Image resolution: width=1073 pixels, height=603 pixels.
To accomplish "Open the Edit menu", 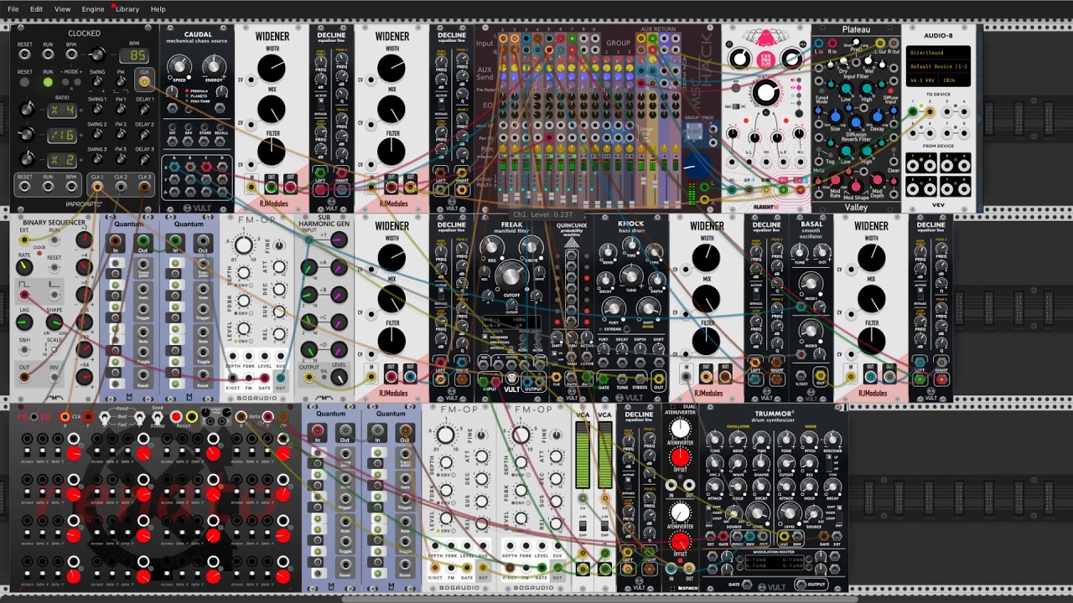I will pyautogui.click(x=37, y=9).
